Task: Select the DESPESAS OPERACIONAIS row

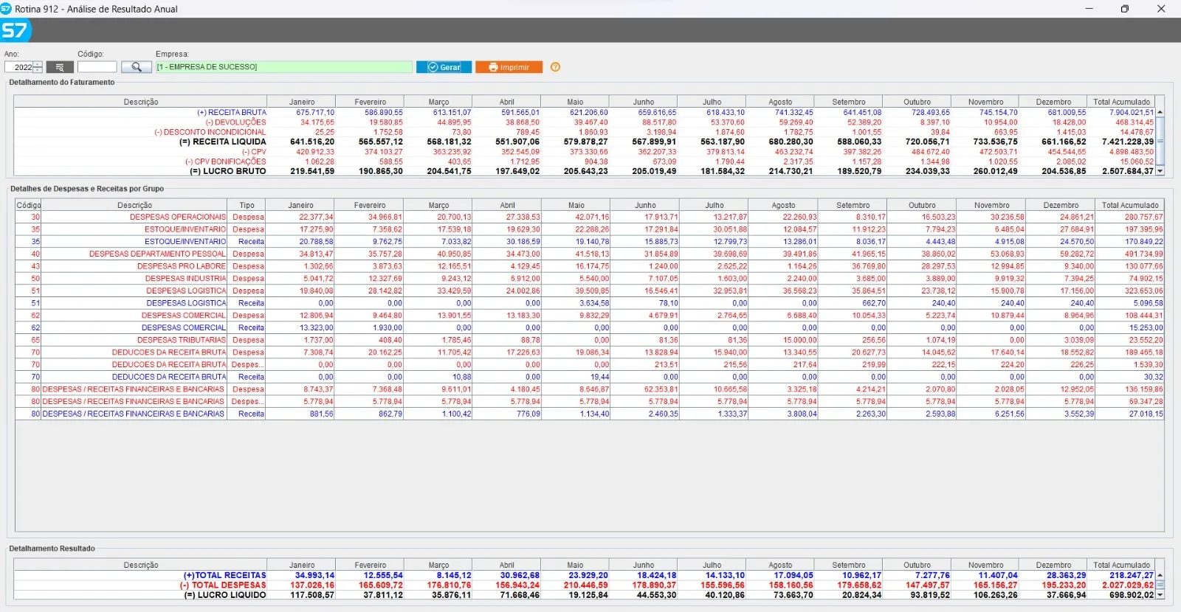Action: click(x=178, y=218)
